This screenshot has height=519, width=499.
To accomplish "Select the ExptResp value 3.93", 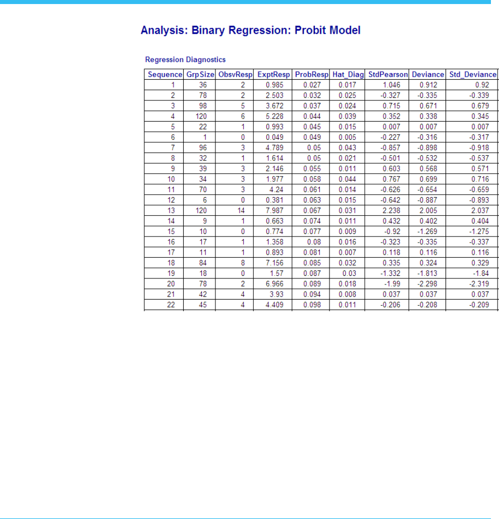I will pos(276,295).
